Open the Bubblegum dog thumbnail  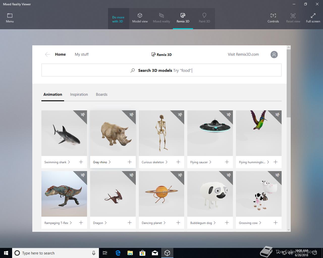(x=210, y=194)
